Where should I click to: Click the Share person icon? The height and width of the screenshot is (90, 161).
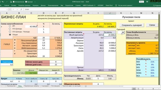tap(154, 5)
